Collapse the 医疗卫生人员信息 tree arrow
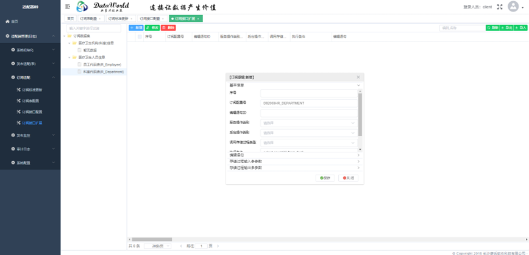Image resolution: width=529 pixels, height=255 pixels. (x=69, y=57)
